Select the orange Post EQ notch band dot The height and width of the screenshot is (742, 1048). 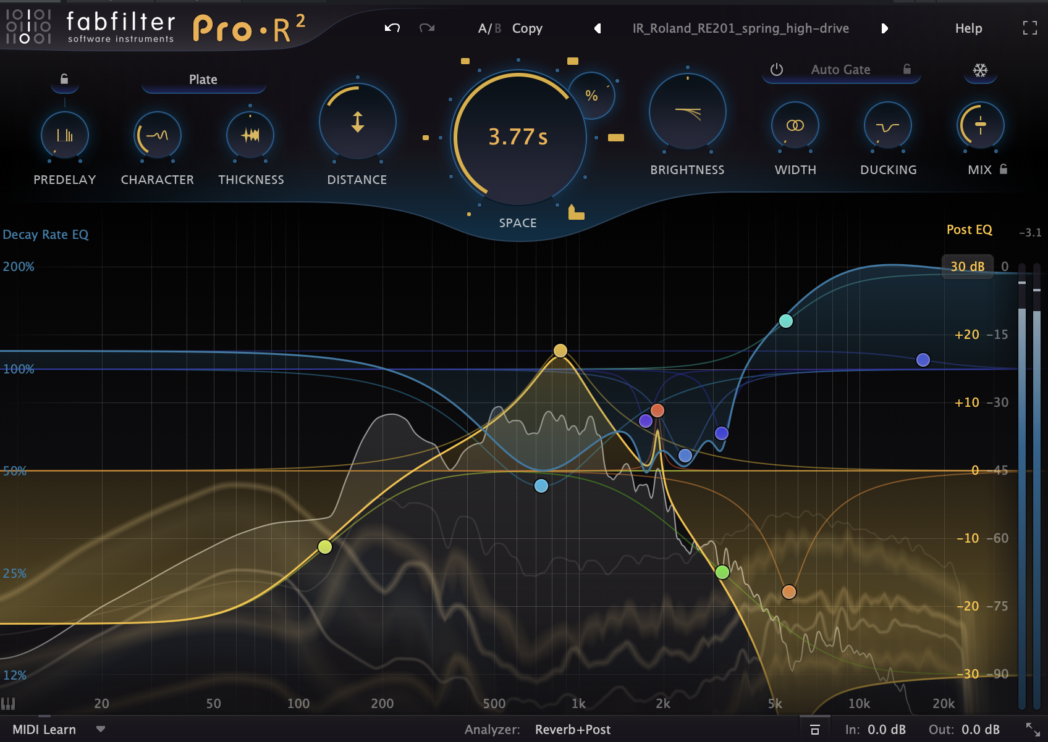tap(789, 592)
